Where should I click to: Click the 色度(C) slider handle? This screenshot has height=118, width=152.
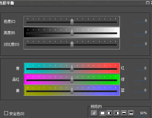72,21
